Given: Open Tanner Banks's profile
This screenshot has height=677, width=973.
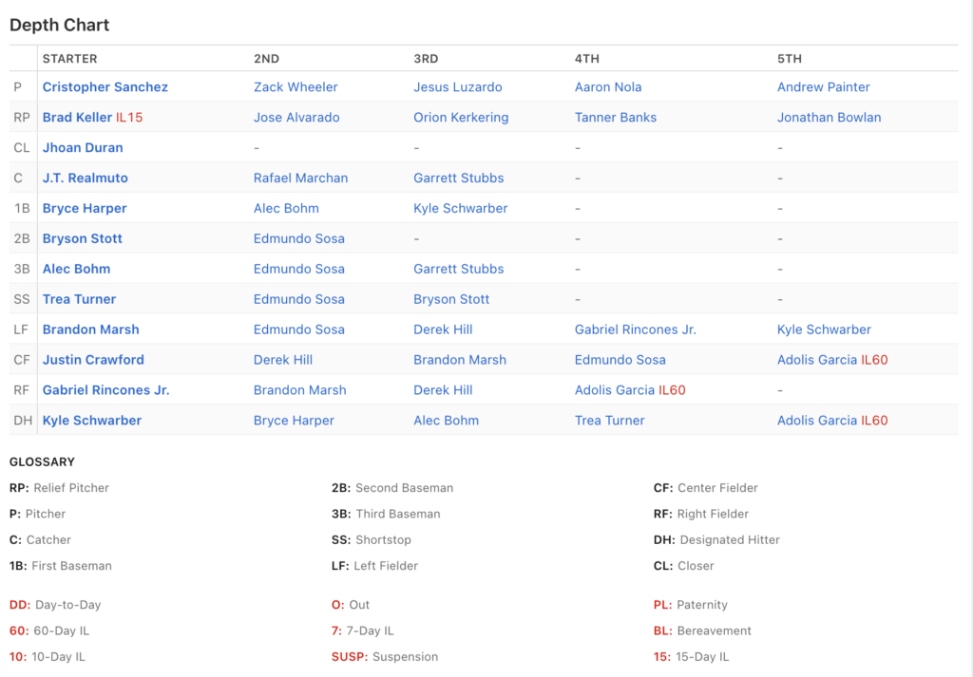Looking at the screenshot, I should pyautogui.click(x=615, y=117).
